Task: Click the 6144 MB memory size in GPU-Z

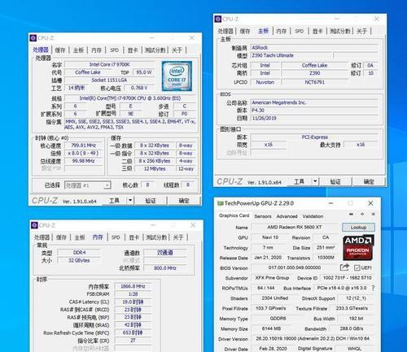Action: (x=271, y=328)
